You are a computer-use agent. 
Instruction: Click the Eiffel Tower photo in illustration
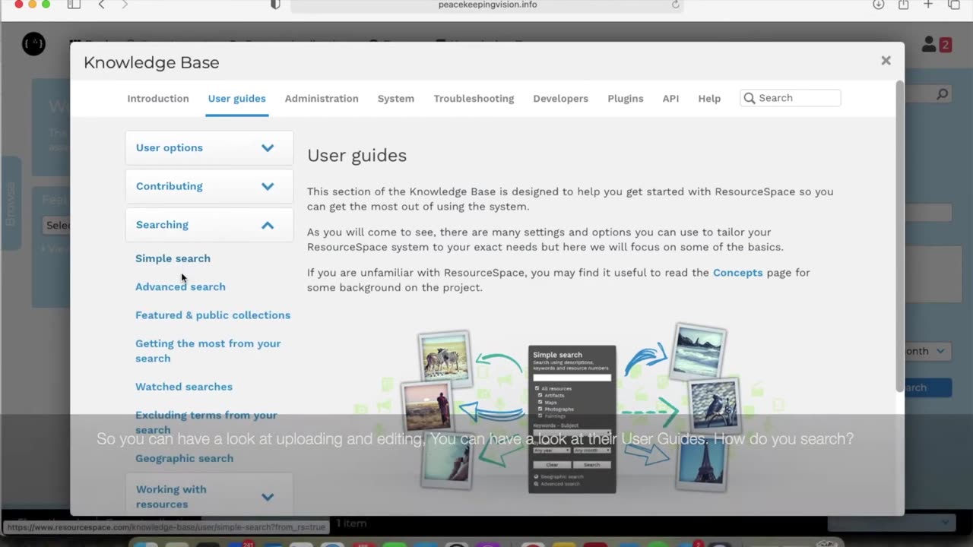(701, 463)
